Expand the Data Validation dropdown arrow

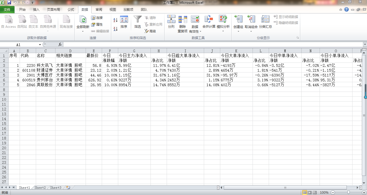click(x=200, y=32)
